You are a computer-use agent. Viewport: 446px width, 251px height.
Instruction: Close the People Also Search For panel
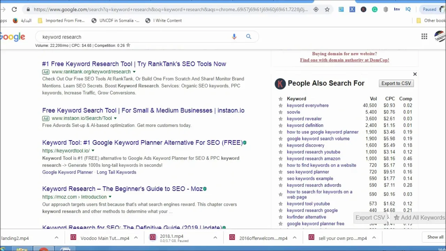[x=415, y=74]
